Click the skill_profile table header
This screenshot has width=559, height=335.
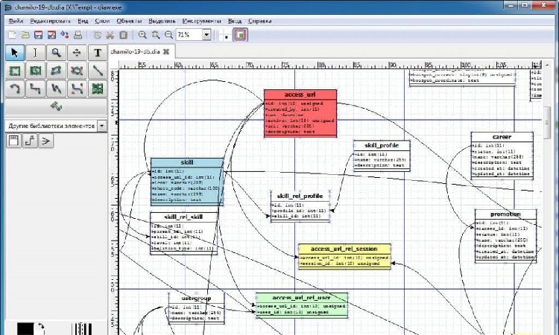[x=382, y=145]
